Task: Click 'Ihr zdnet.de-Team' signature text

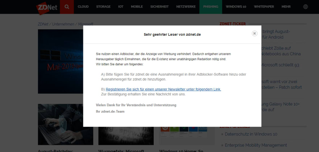Action: tap(110, 112)
